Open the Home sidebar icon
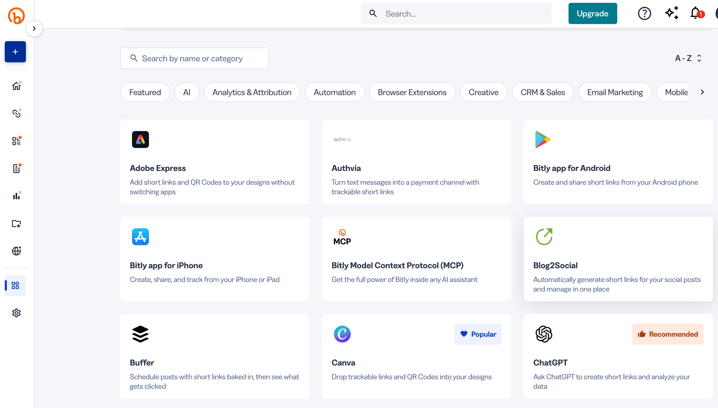The image size is (718, 408). [x=16, y=86]
